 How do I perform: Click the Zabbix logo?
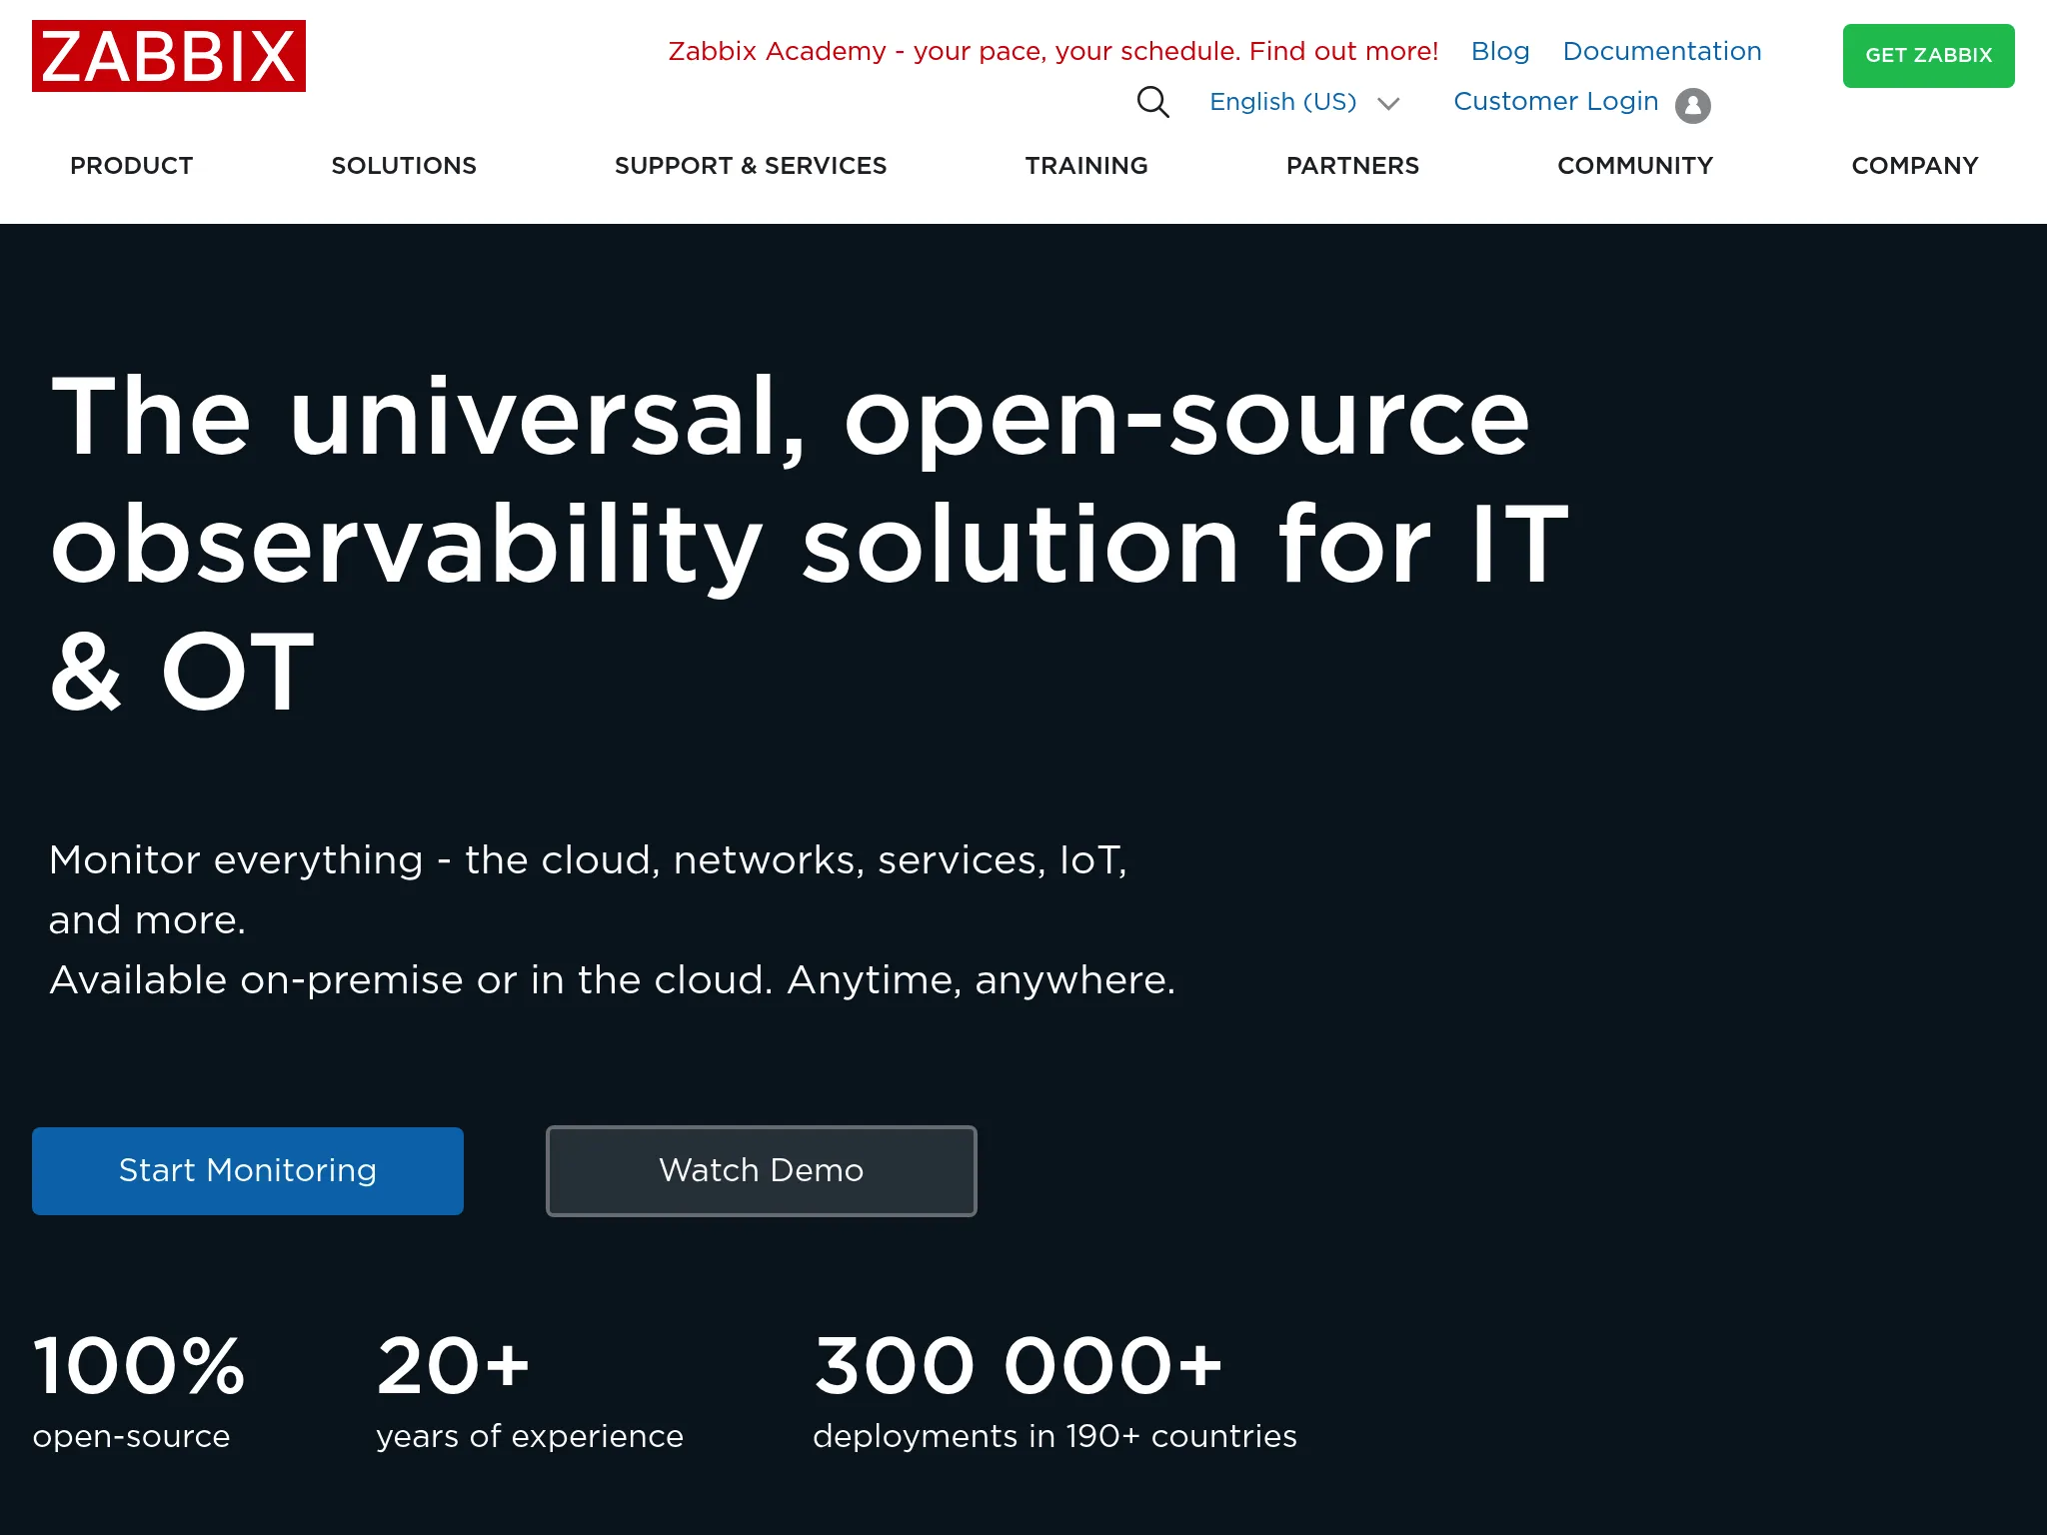tap(168, 56)
